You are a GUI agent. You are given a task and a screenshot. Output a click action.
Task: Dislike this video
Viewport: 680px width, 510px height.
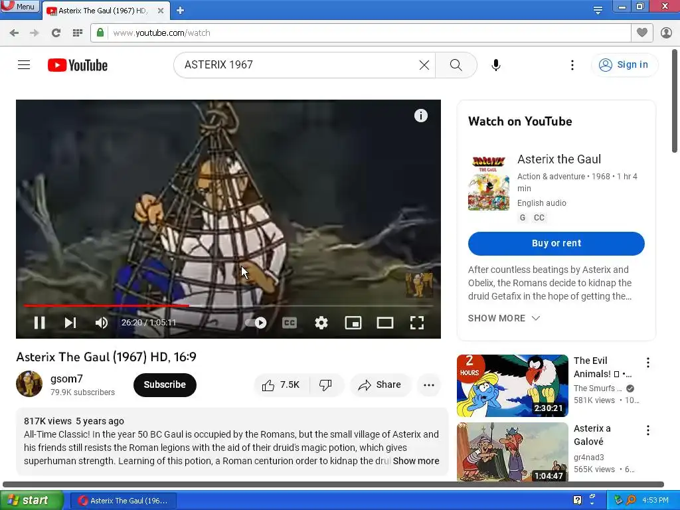[x=325, y=384]
